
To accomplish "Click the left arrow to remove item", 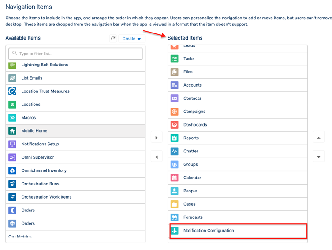I will click(157, 157).
